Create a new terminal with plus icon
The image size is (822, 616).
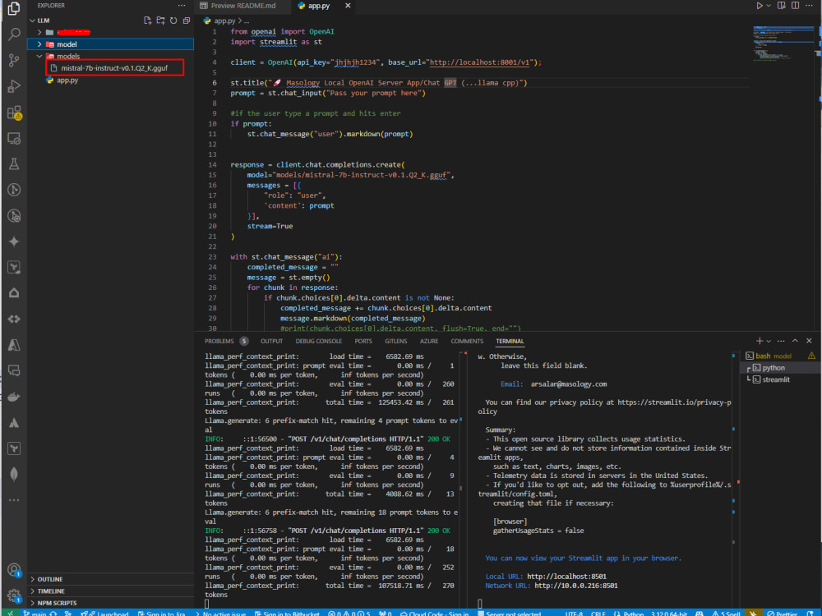tap(759, 341)
